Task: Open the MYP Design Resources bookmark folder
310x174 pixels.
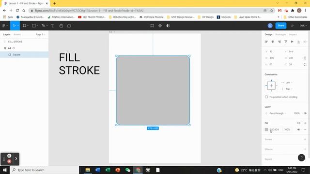Action: pos(181,17)
